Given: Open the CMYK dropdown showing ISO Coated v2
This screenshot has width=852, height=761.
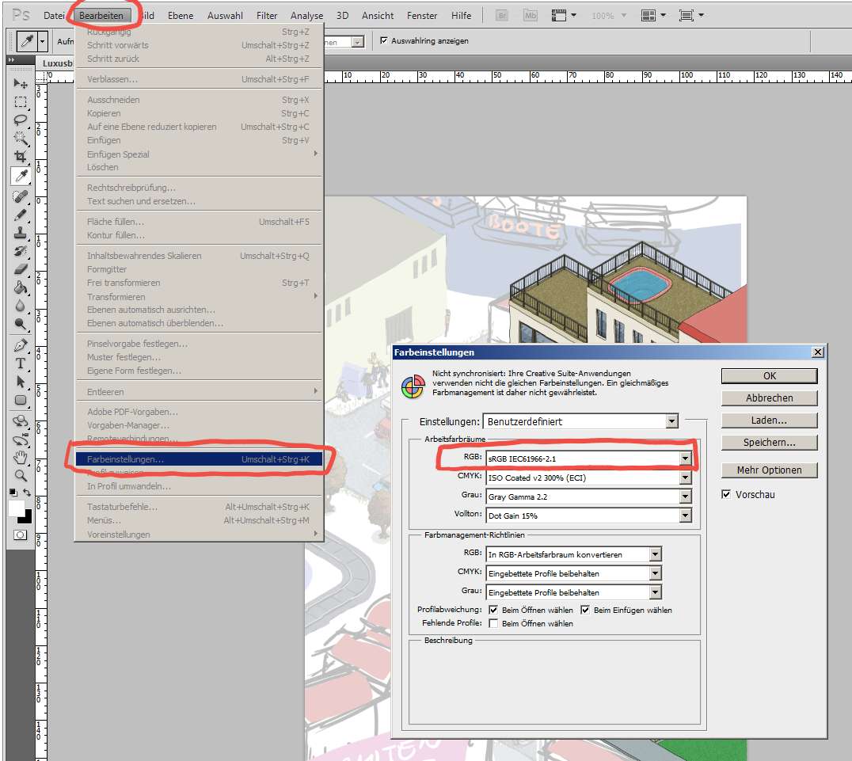Looking at the screenshot, I should click(588, 478).
